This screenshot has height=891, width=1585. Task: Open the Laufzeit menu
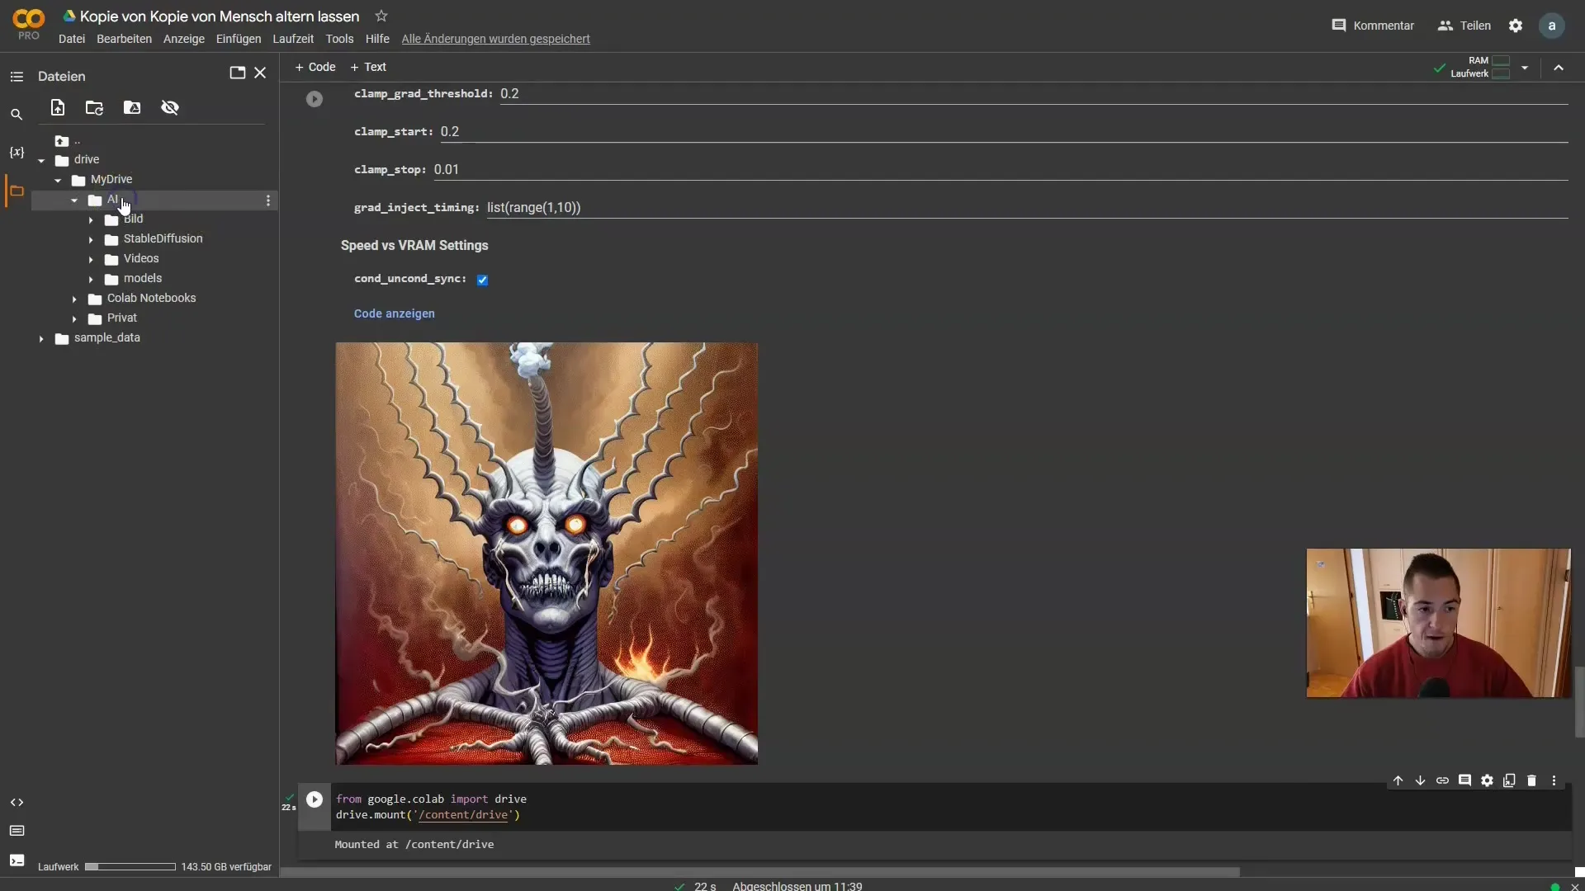(293, 39)
